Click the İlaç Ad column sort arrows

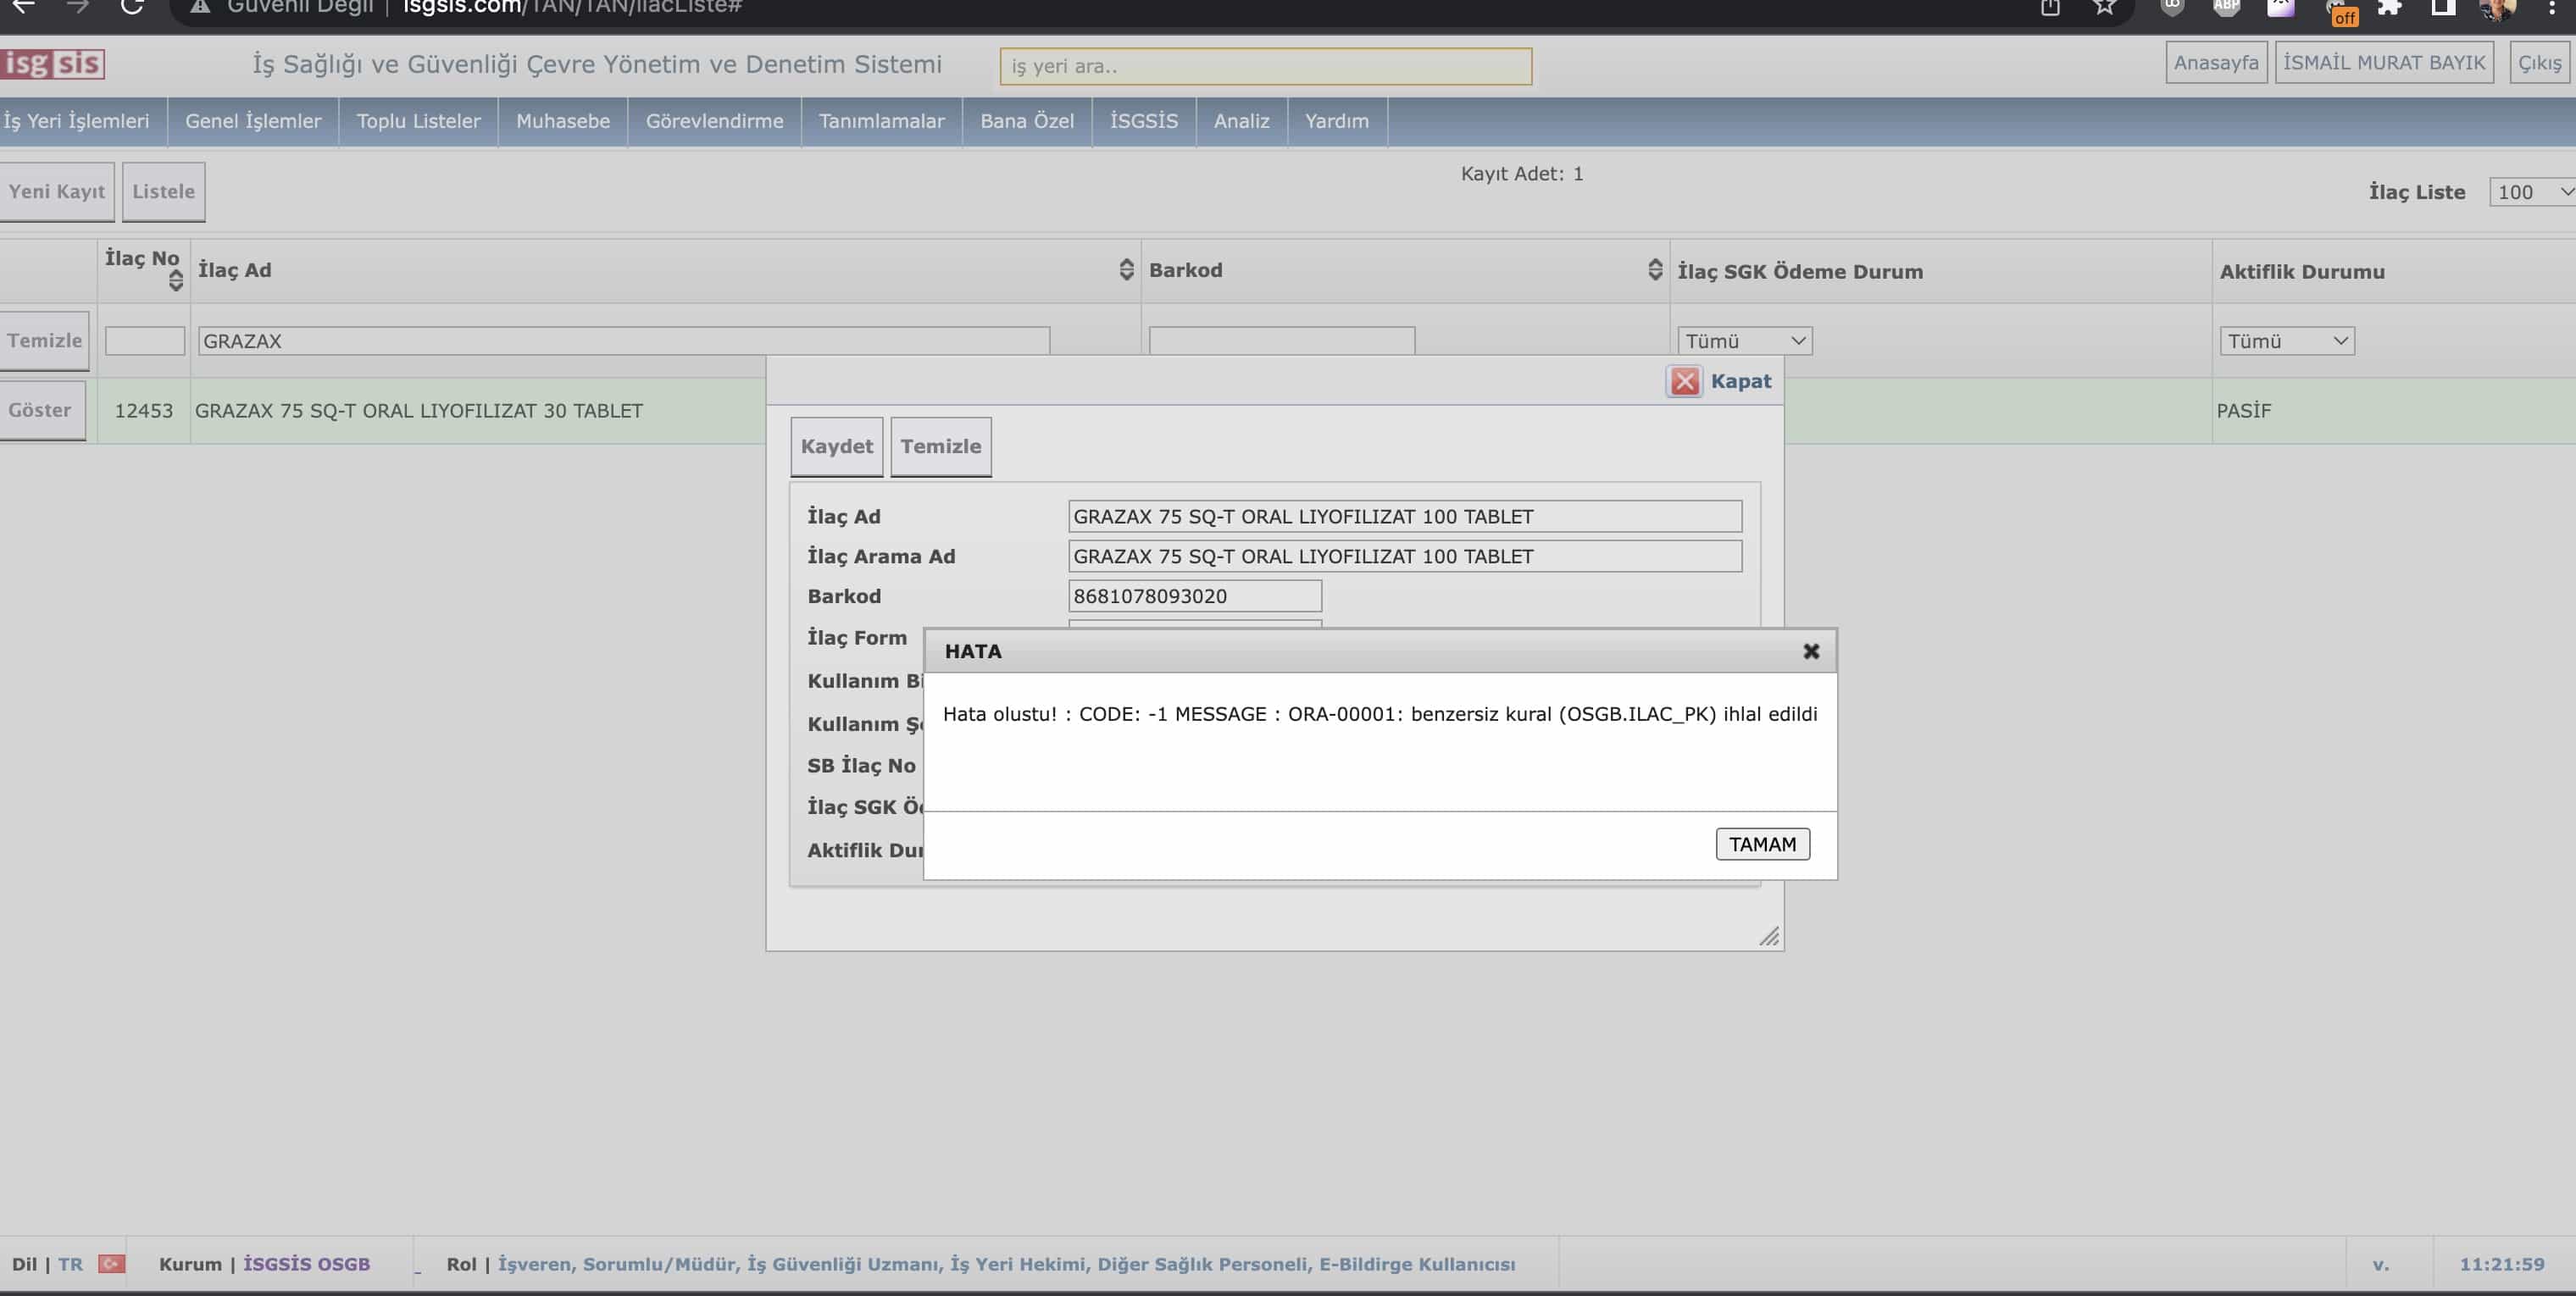1126,269
